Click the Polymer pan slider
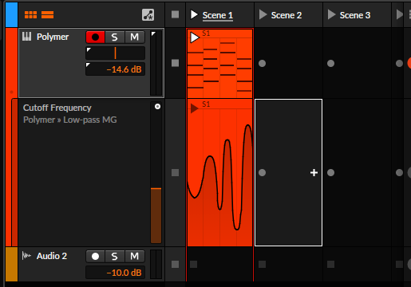411x287 pixels. pos(115,53)
